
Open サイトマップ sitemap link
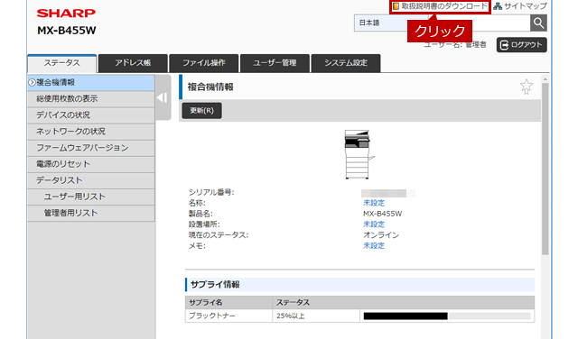pyautogui.click(x=520, y=6)
